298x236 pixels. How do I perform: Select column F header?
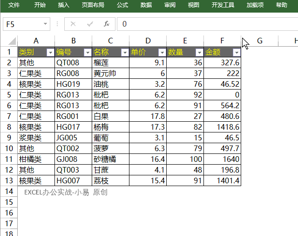point(223,41)
